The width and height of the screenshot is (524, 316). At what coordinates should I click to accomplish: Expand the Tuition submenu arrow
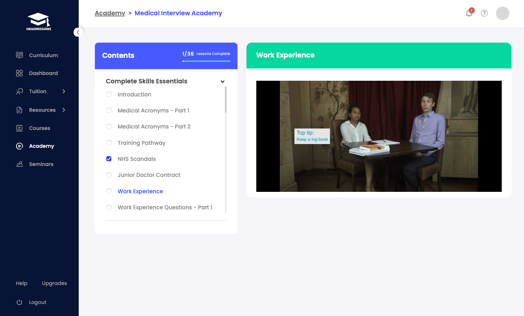click(64, 91)
